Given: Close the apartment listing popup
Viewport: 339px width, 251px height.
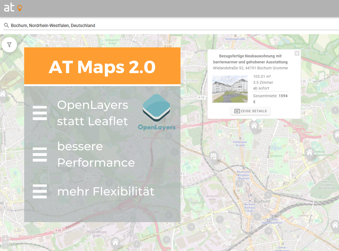Looking at the screenshot, I should [297, 54].
